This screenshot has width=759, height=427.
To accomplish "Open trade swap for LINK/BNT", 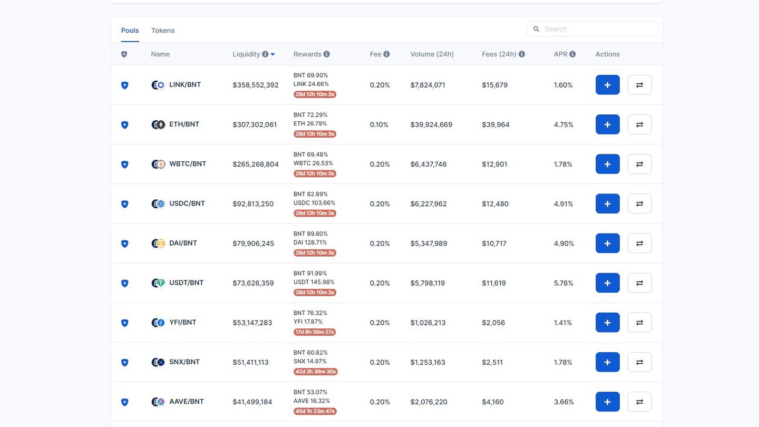I will [639, 85].
